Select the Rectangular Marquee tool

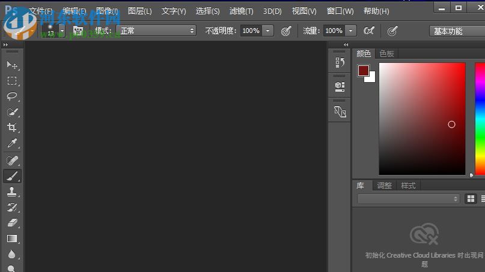12,80
